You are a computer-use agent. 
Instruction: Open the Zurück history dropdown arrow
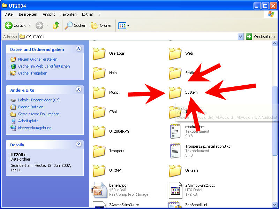(30, 25)
